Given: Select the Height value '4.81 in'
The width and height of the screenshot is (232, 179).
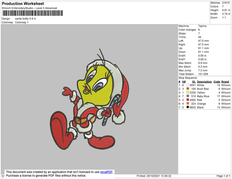Looking at the screenshot, I should pyautogui.click(x=226, y=10).
